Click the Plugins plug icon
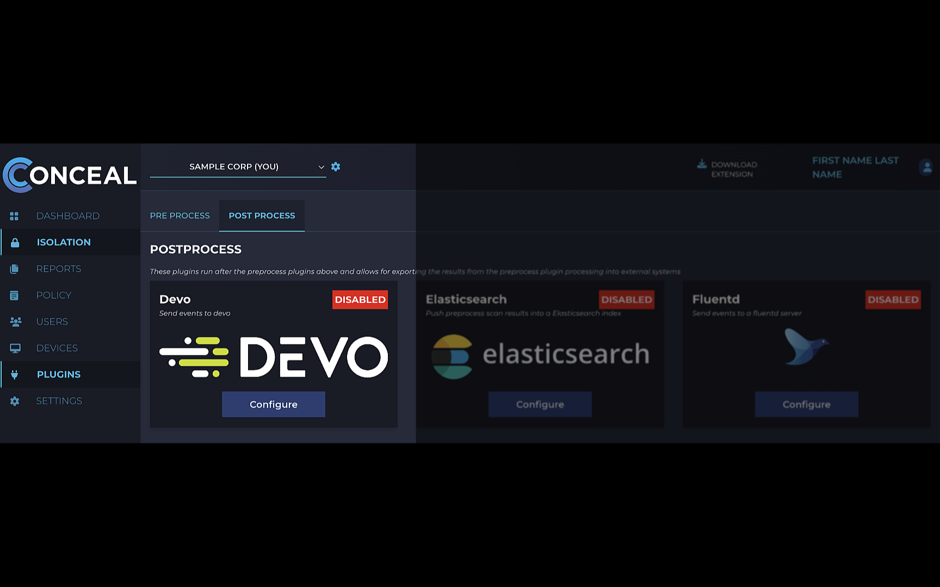This screenshot has width=940, height=587. pos(15,374)
